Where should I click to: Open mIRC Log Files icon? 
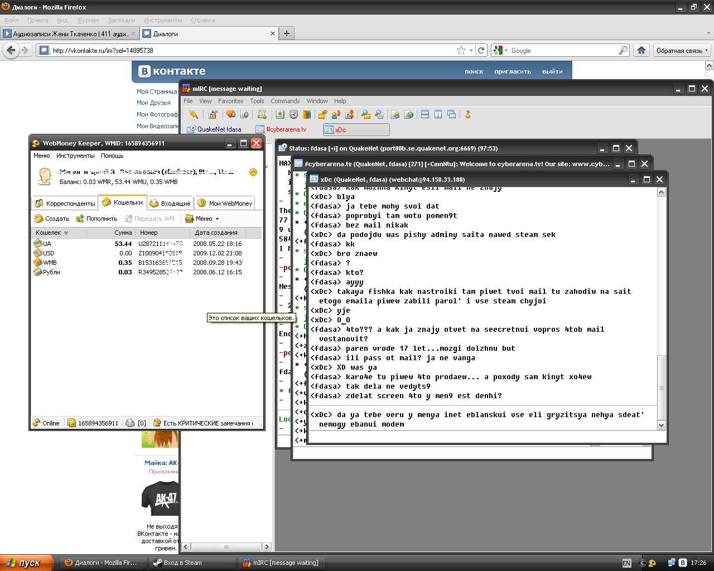click(x=379, y=114)
